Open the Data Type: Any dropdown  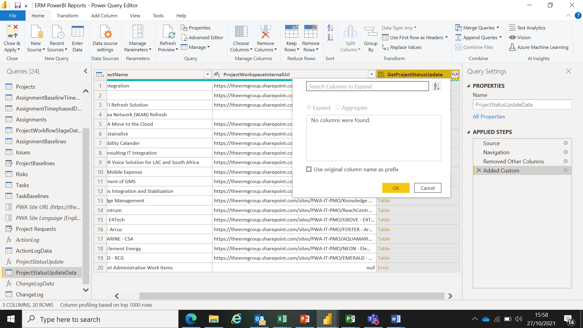pyautogui.click(x=399, y=28)
